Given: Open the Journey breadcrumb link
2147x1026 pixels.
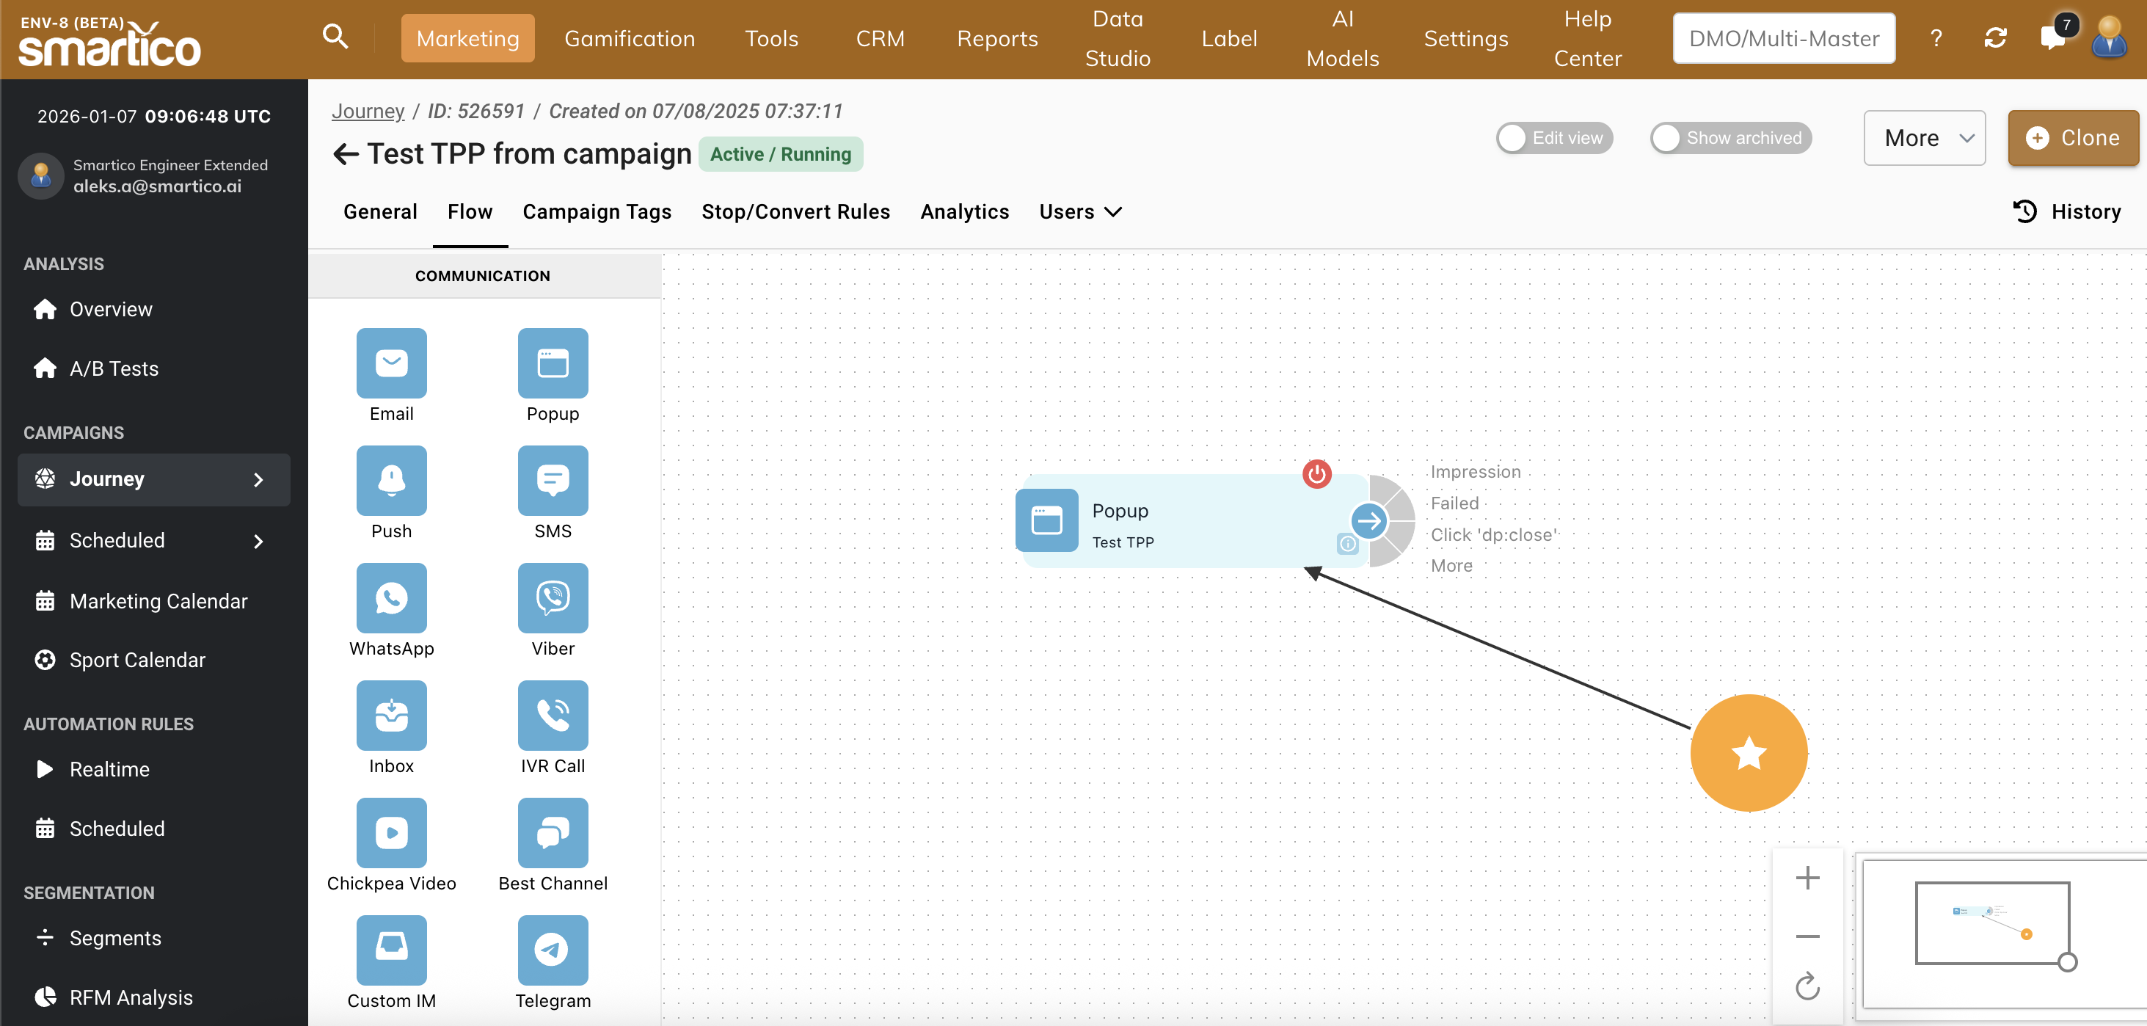Looking at the screenshot, I should coord(368,111).
